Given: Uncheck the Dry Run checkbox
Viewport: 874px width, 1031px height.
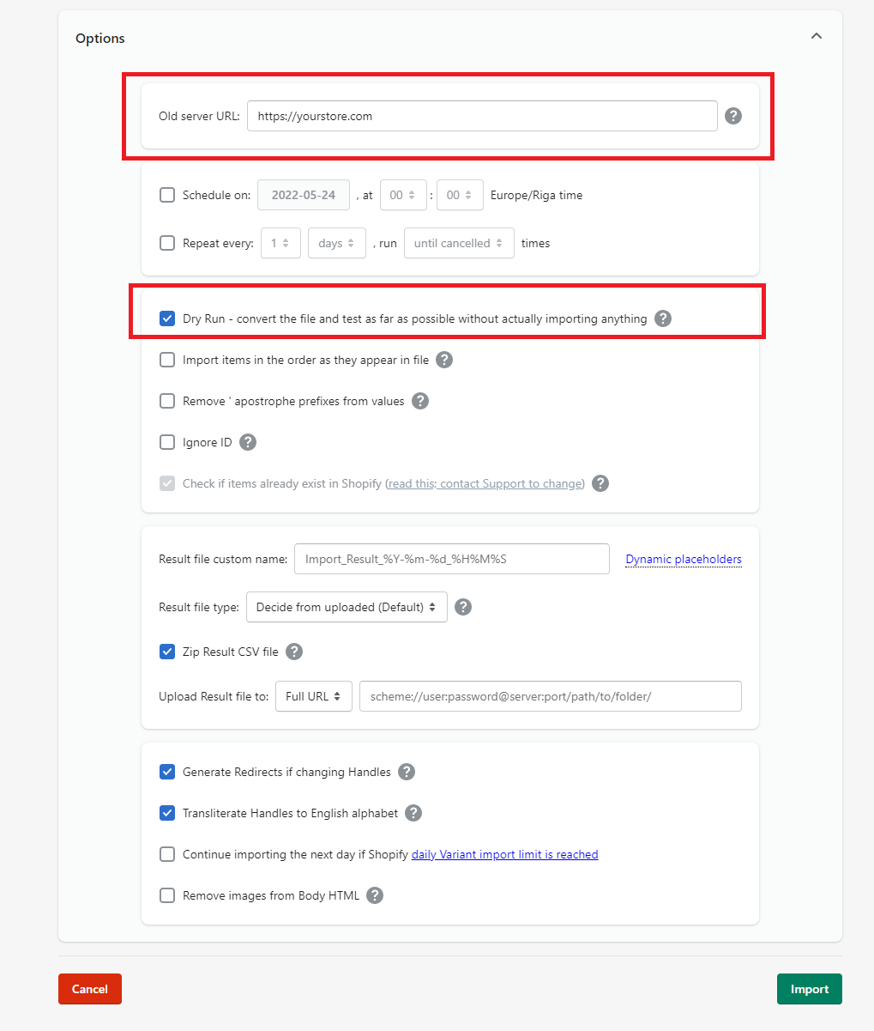Looking at the screenshot, I should click(167, 318).
